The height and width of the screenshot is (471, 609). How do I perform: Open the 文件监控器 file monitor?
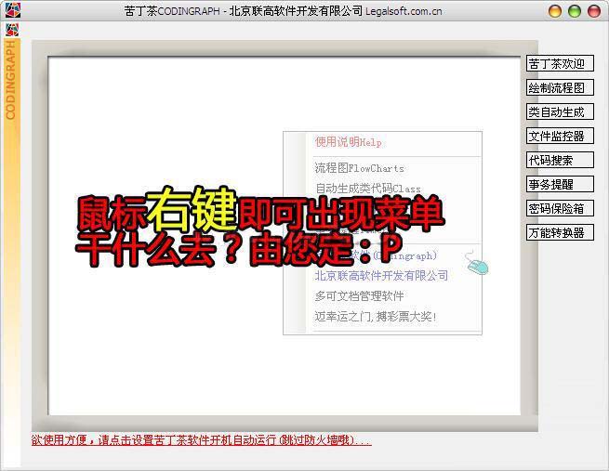point(559,137)
